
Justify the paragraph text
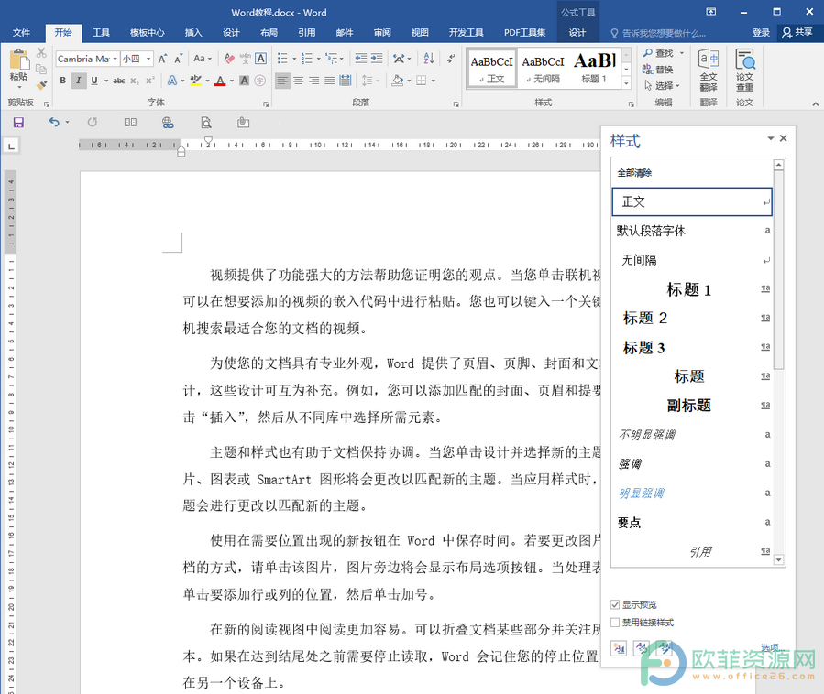click(x=330, y=81)
